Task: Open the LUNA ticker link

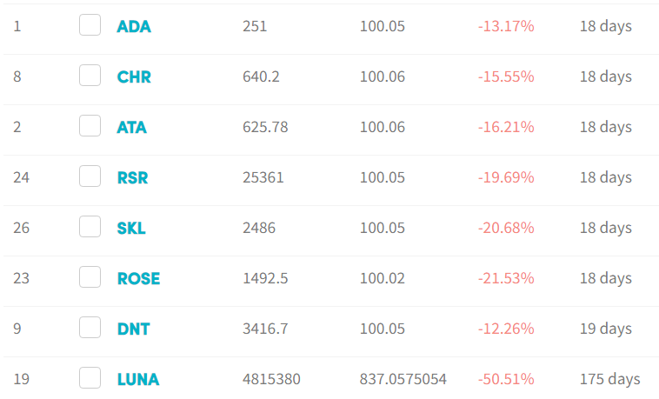Action: 138,380
